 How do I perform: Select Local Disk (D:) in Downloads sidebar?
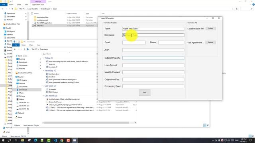tap(24, 106)
